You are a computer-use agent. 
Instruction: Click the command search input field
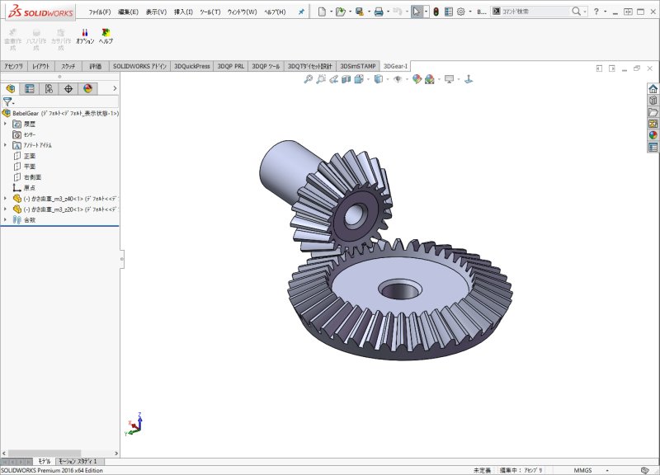535,12
